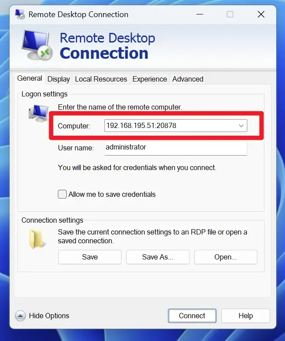Click the Hide Options label

click(49, 316)
